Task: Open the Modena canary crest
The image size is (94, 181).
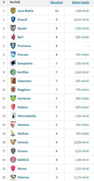Action: pos(13,134)
